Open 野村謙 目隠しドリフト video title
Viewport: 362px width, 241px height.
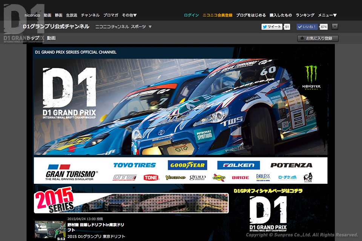pos(95,227)
